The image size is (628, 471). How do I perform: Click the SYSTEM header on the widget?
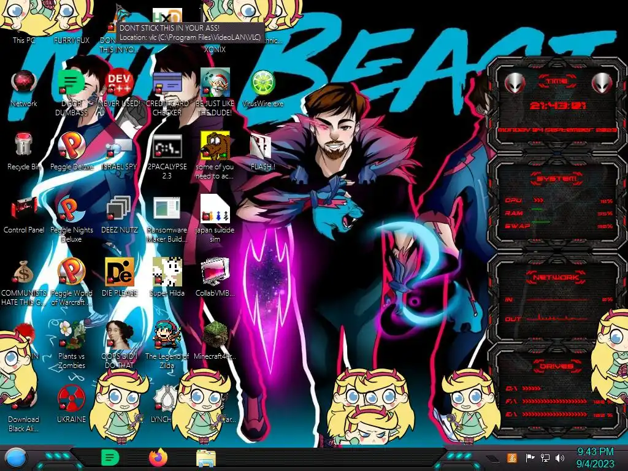[557, 178]
